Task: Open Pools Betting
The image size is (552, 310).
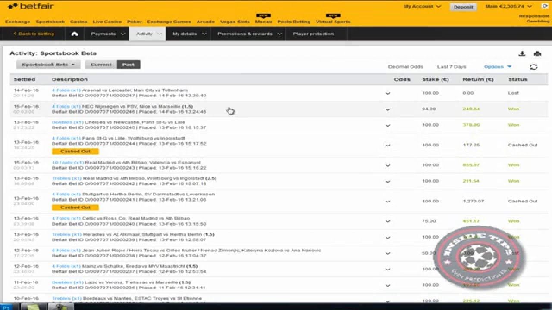Action: [x=294, y=22]
